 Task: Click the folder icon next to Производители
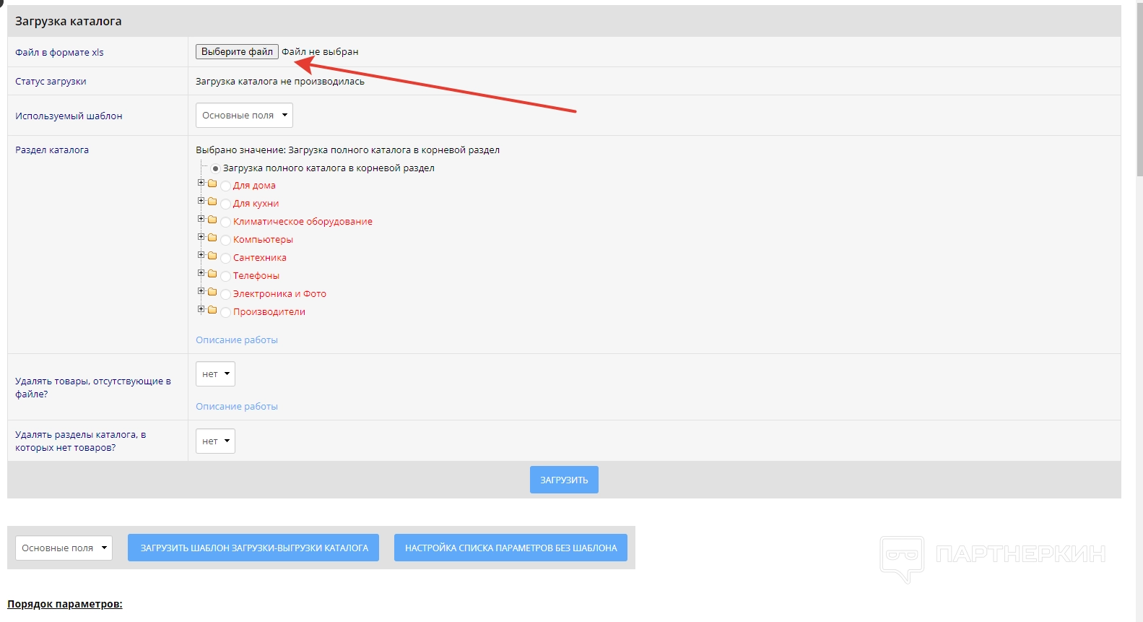212,310
